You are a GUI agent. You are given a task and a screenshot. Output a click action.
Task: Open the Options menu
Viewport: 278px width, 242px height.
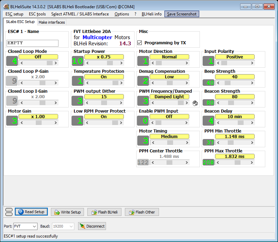click(x=122, y=14)
